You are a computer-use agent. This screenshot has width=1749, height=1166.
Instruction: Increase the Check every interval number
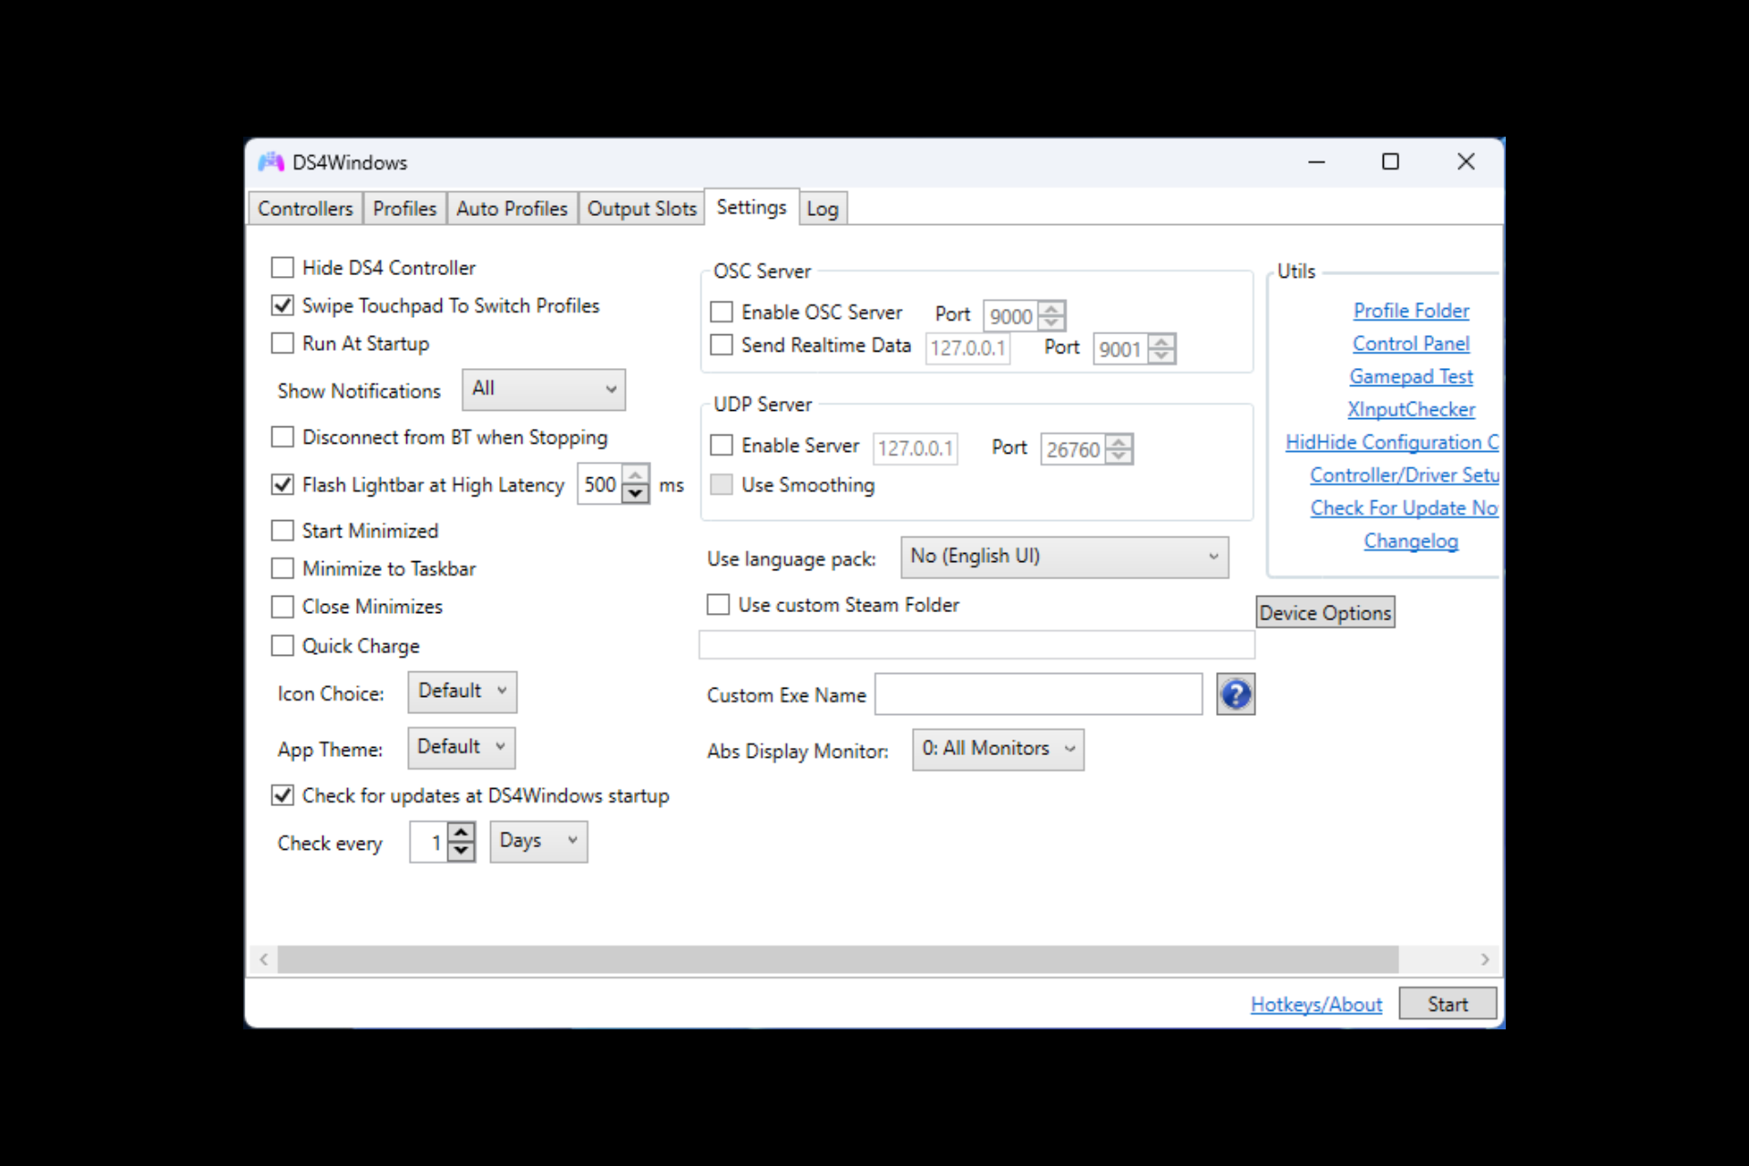pos(462,832)
